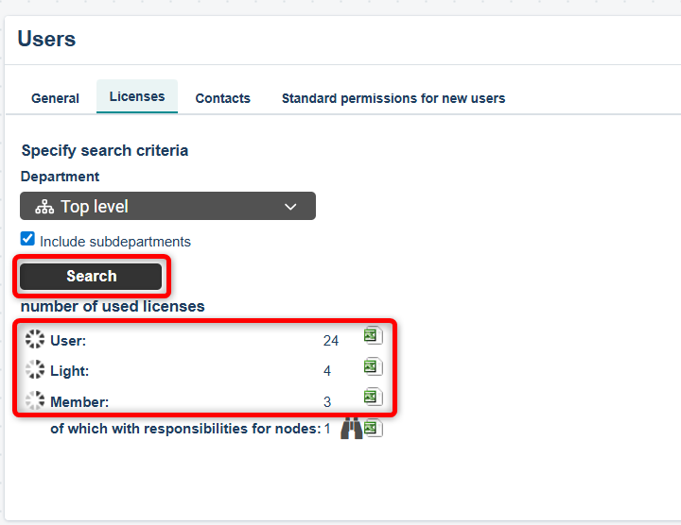Select the Licenses tab
The height and width of the screenshot is (525, 681).
pos(137,96)
